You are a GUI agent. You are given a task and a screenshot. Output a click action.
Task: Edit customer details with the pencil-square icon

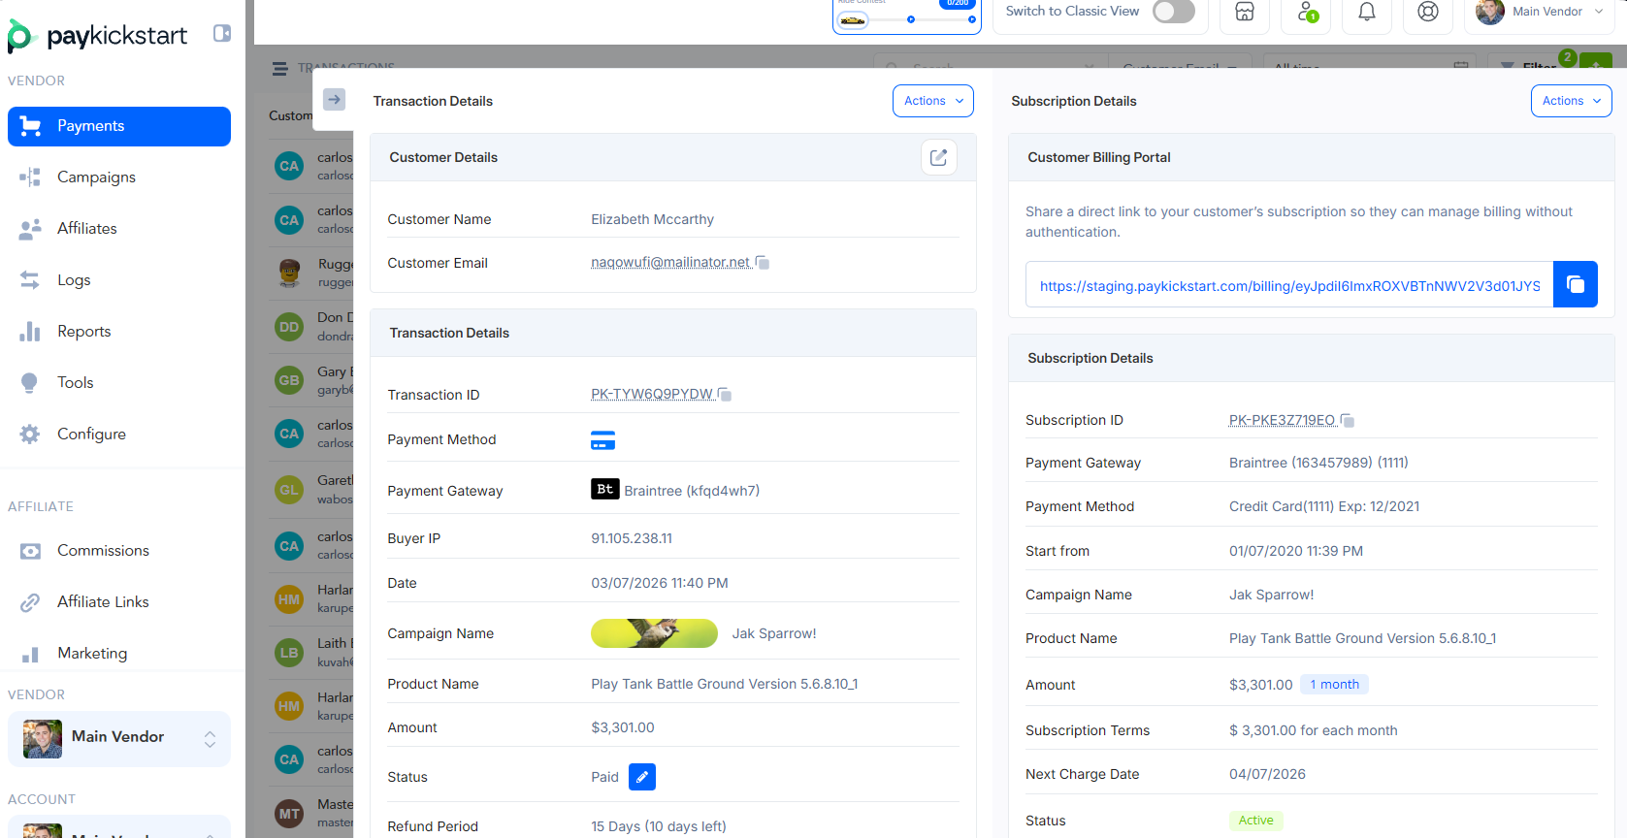[938, 157]
